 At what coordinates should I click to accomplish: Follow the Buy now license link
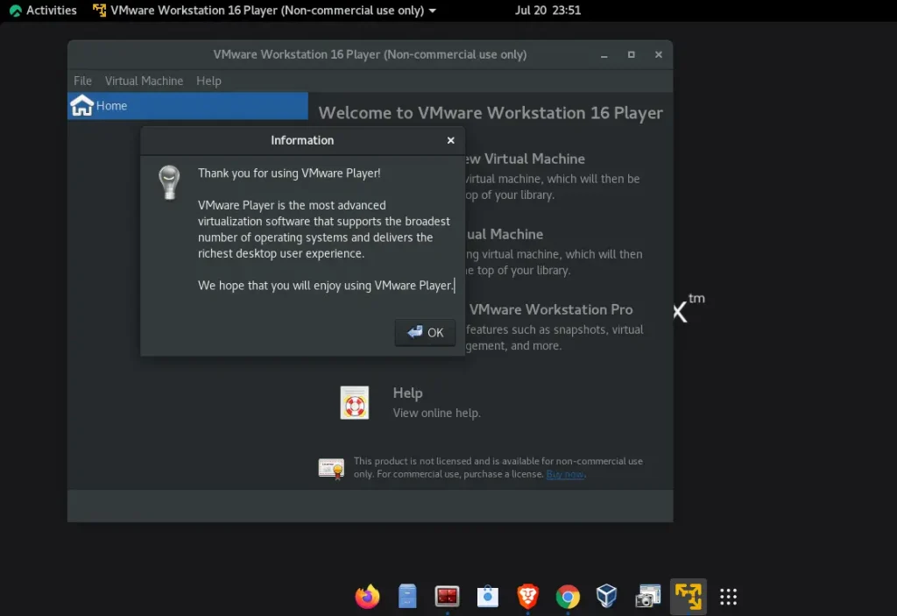click(565, 474)
